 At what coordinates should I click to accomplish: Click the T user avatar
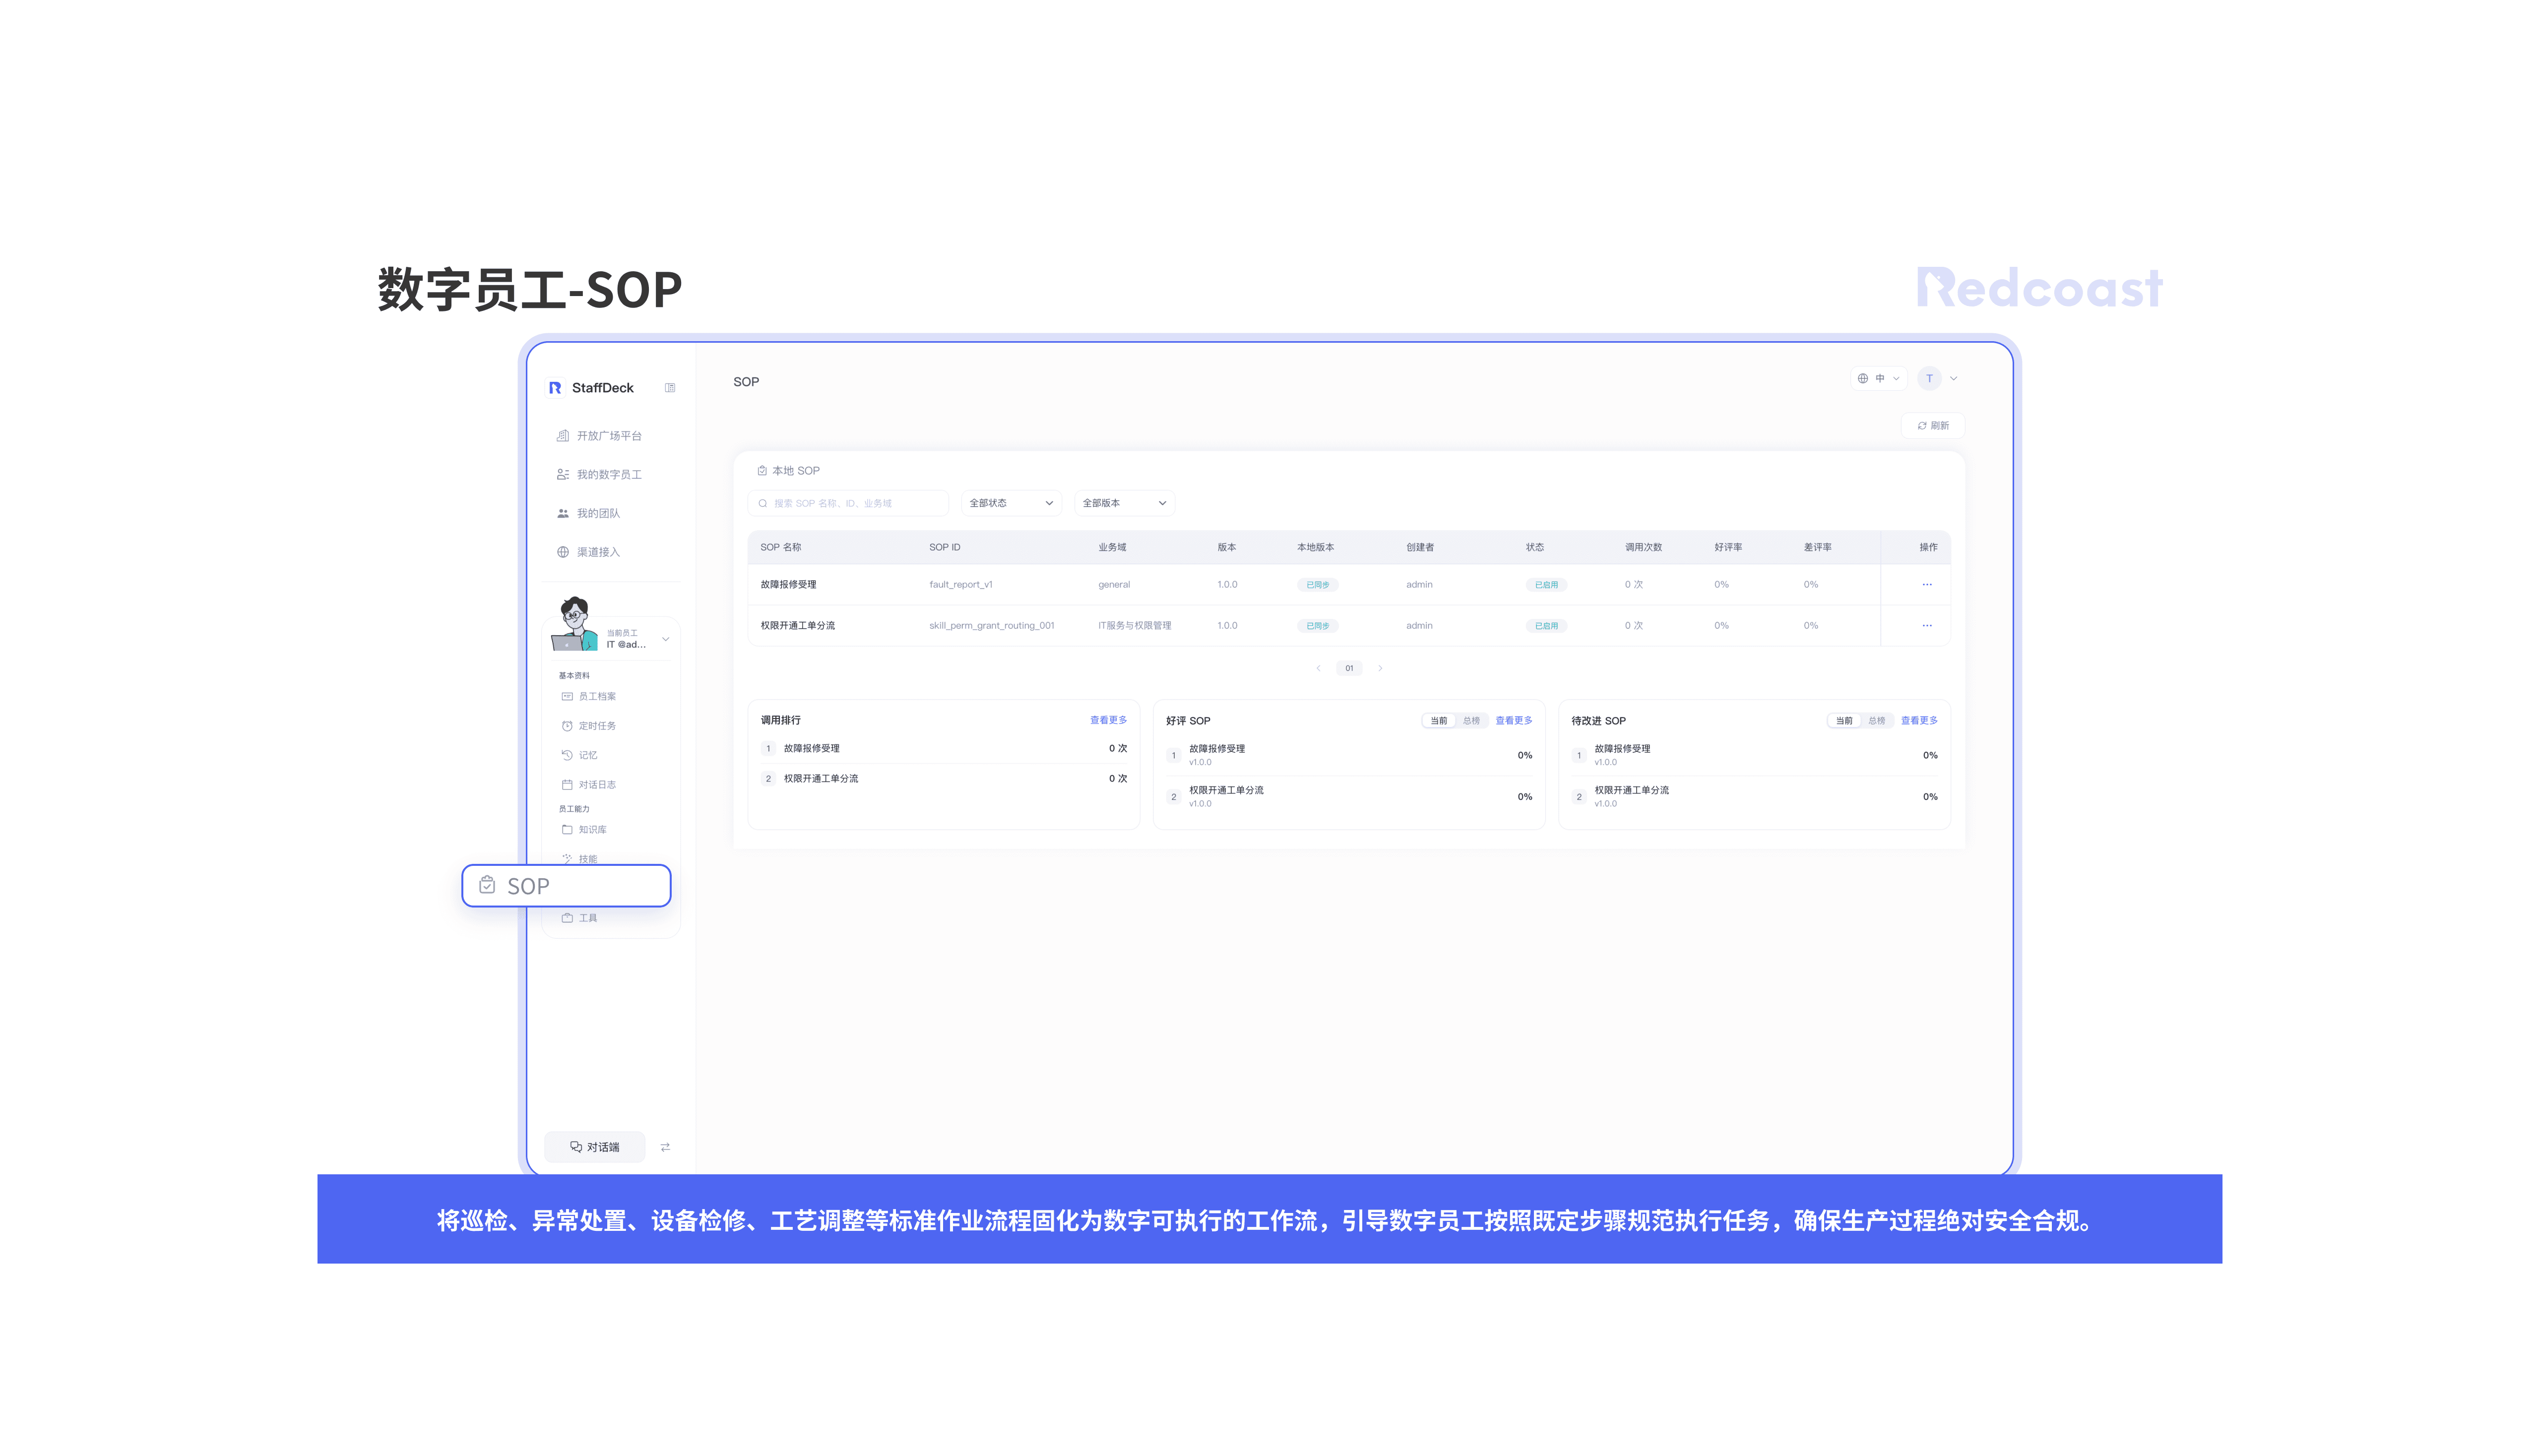point(1930,379)
